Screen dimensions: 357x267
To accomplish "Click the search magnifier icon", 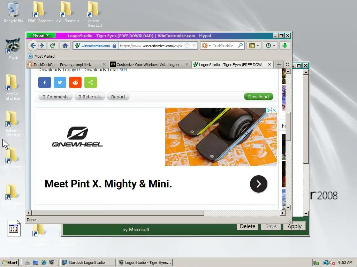I will pos(241,46).
